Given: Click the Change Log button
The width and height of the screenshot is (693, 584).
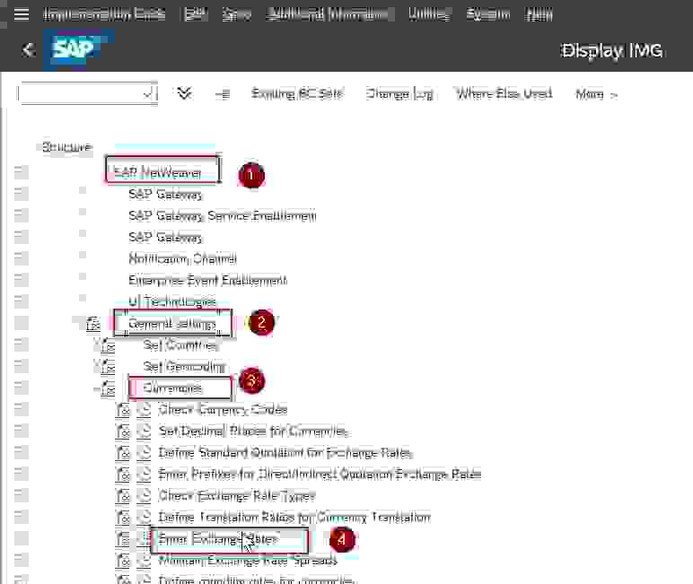Looking at the screenshot, I should coord(399,94).
